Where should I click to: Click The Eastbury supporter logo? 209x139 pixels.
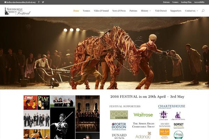pos(119,115)
